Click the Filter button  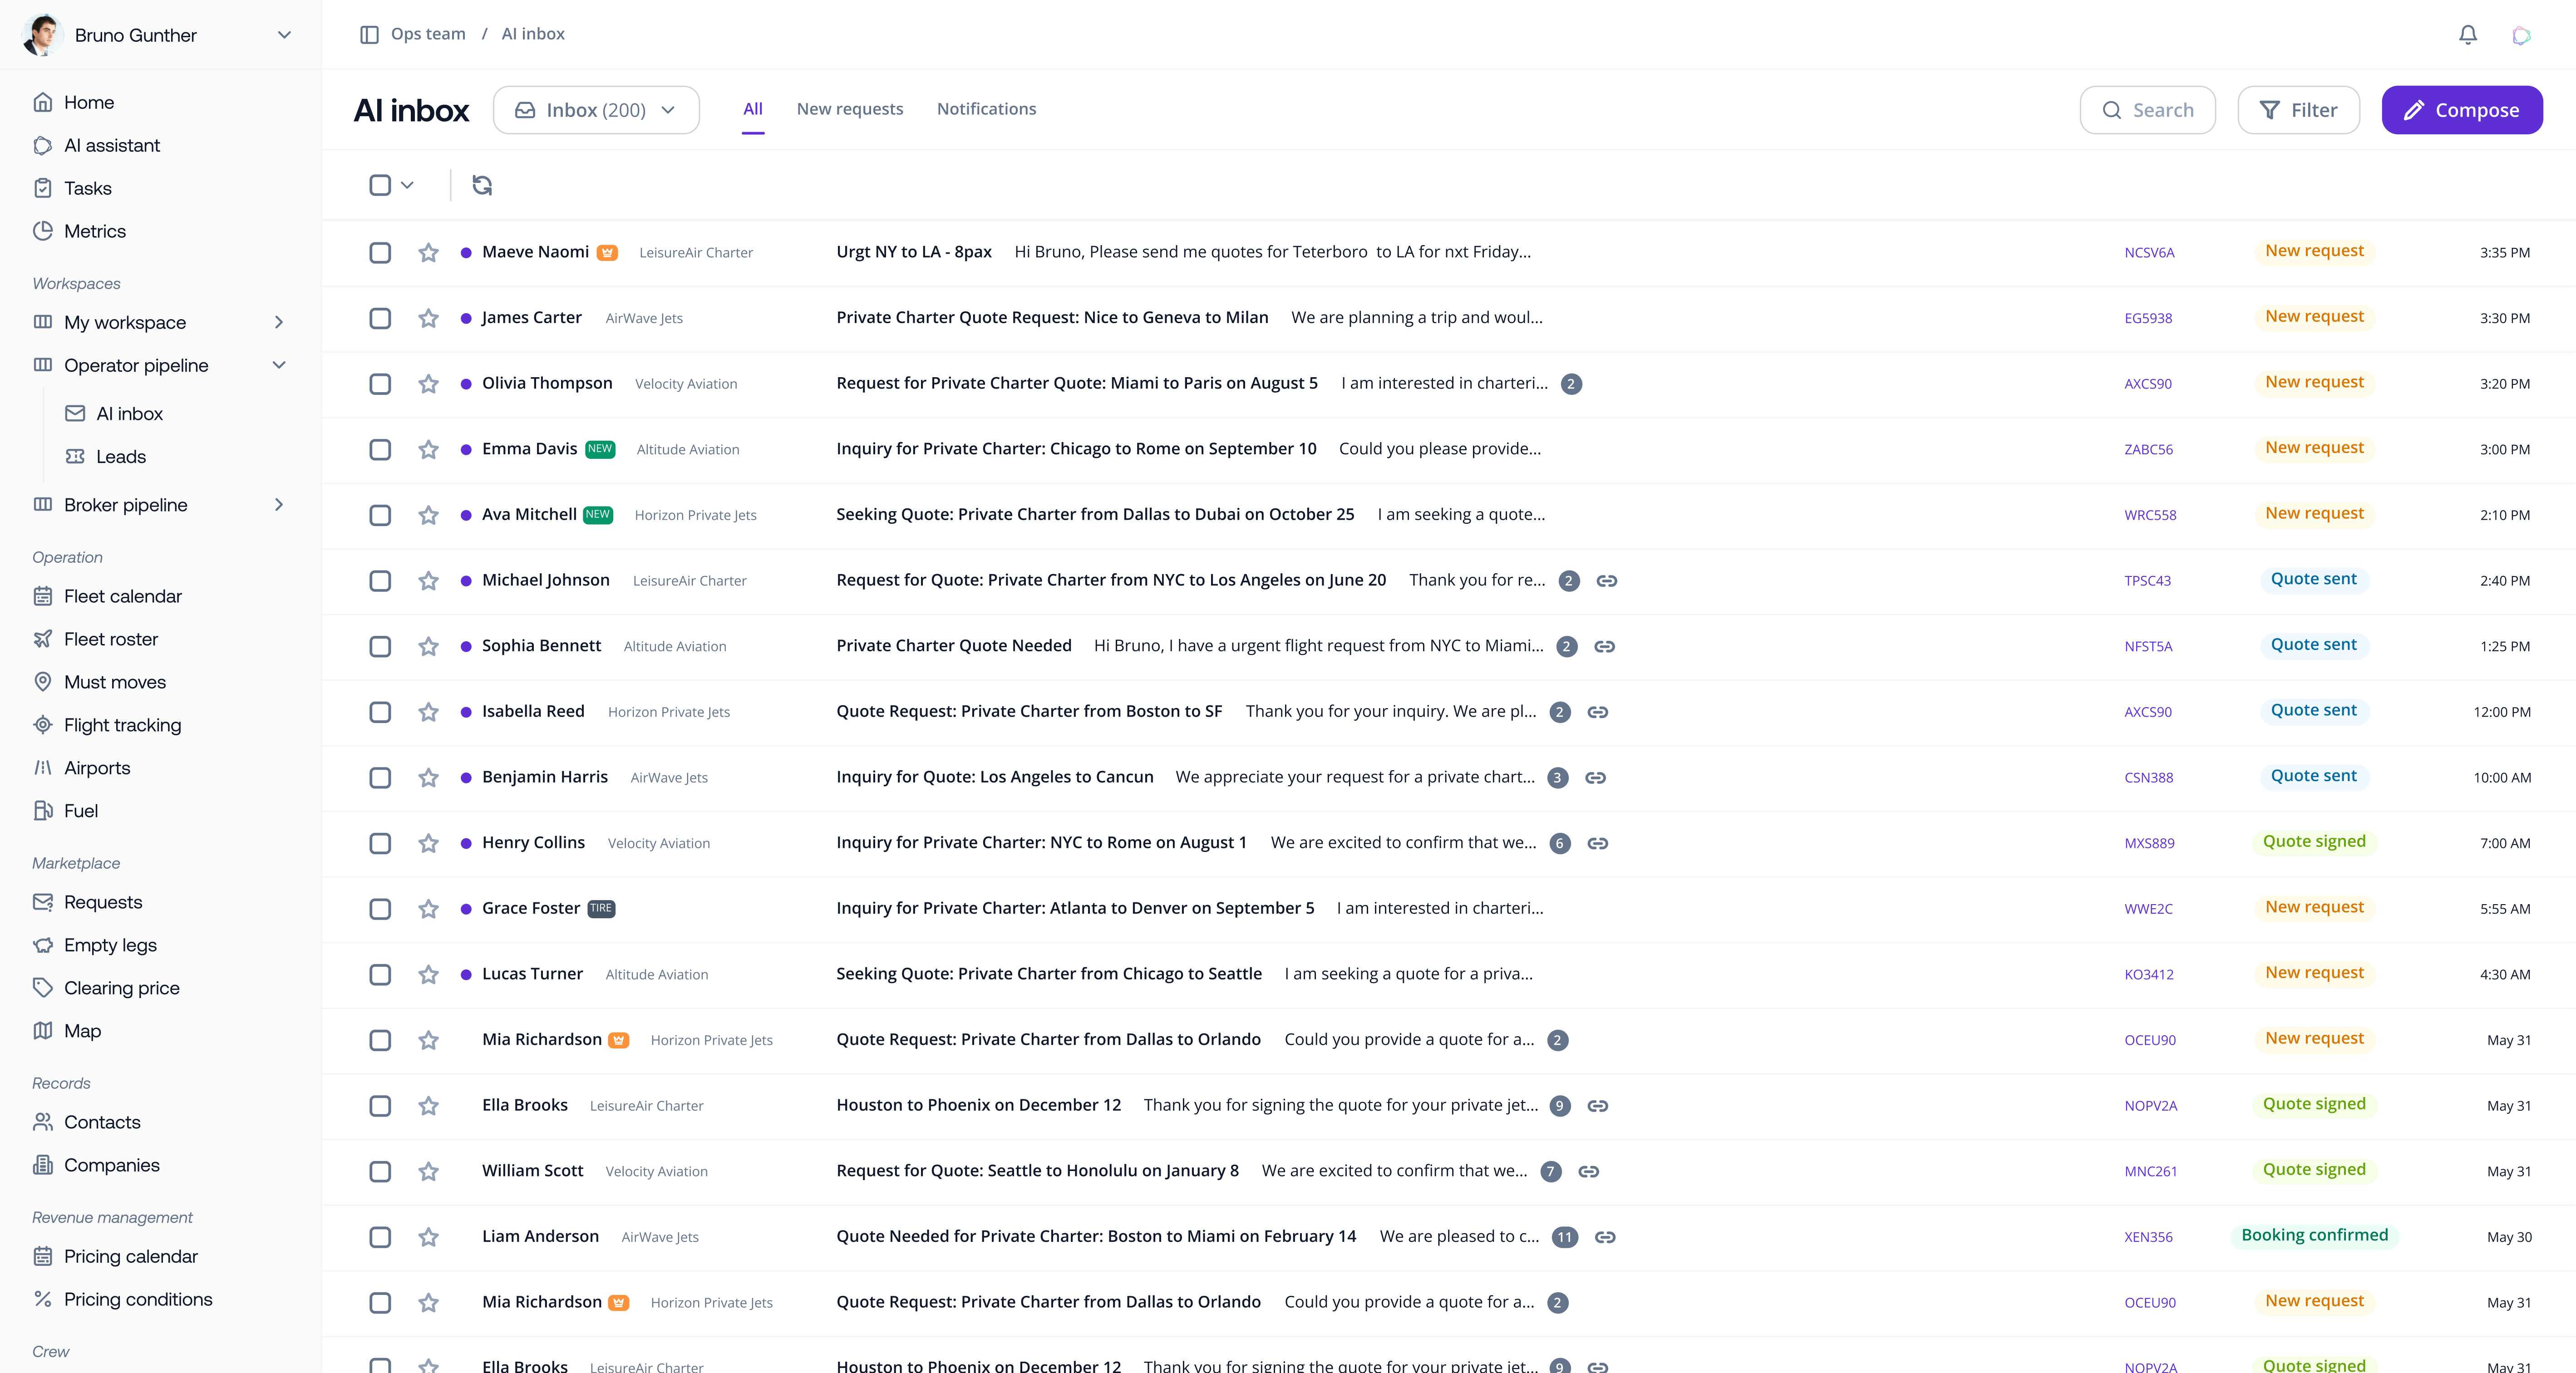coord(2298,110)
